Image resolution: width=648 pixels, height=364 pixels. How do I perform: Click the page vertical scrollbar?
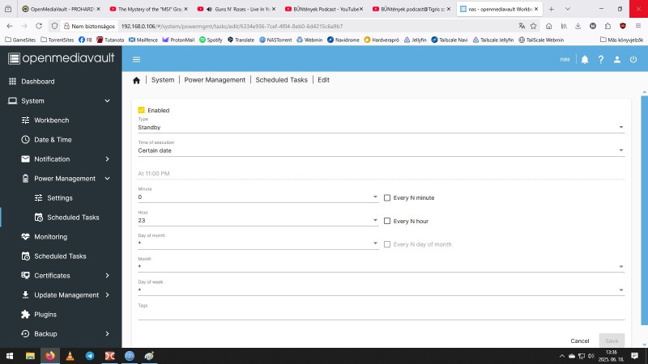tap(644, 210)
